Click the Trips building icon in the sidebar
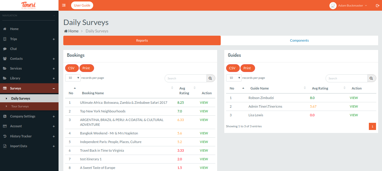 click(x=5, y=39)
